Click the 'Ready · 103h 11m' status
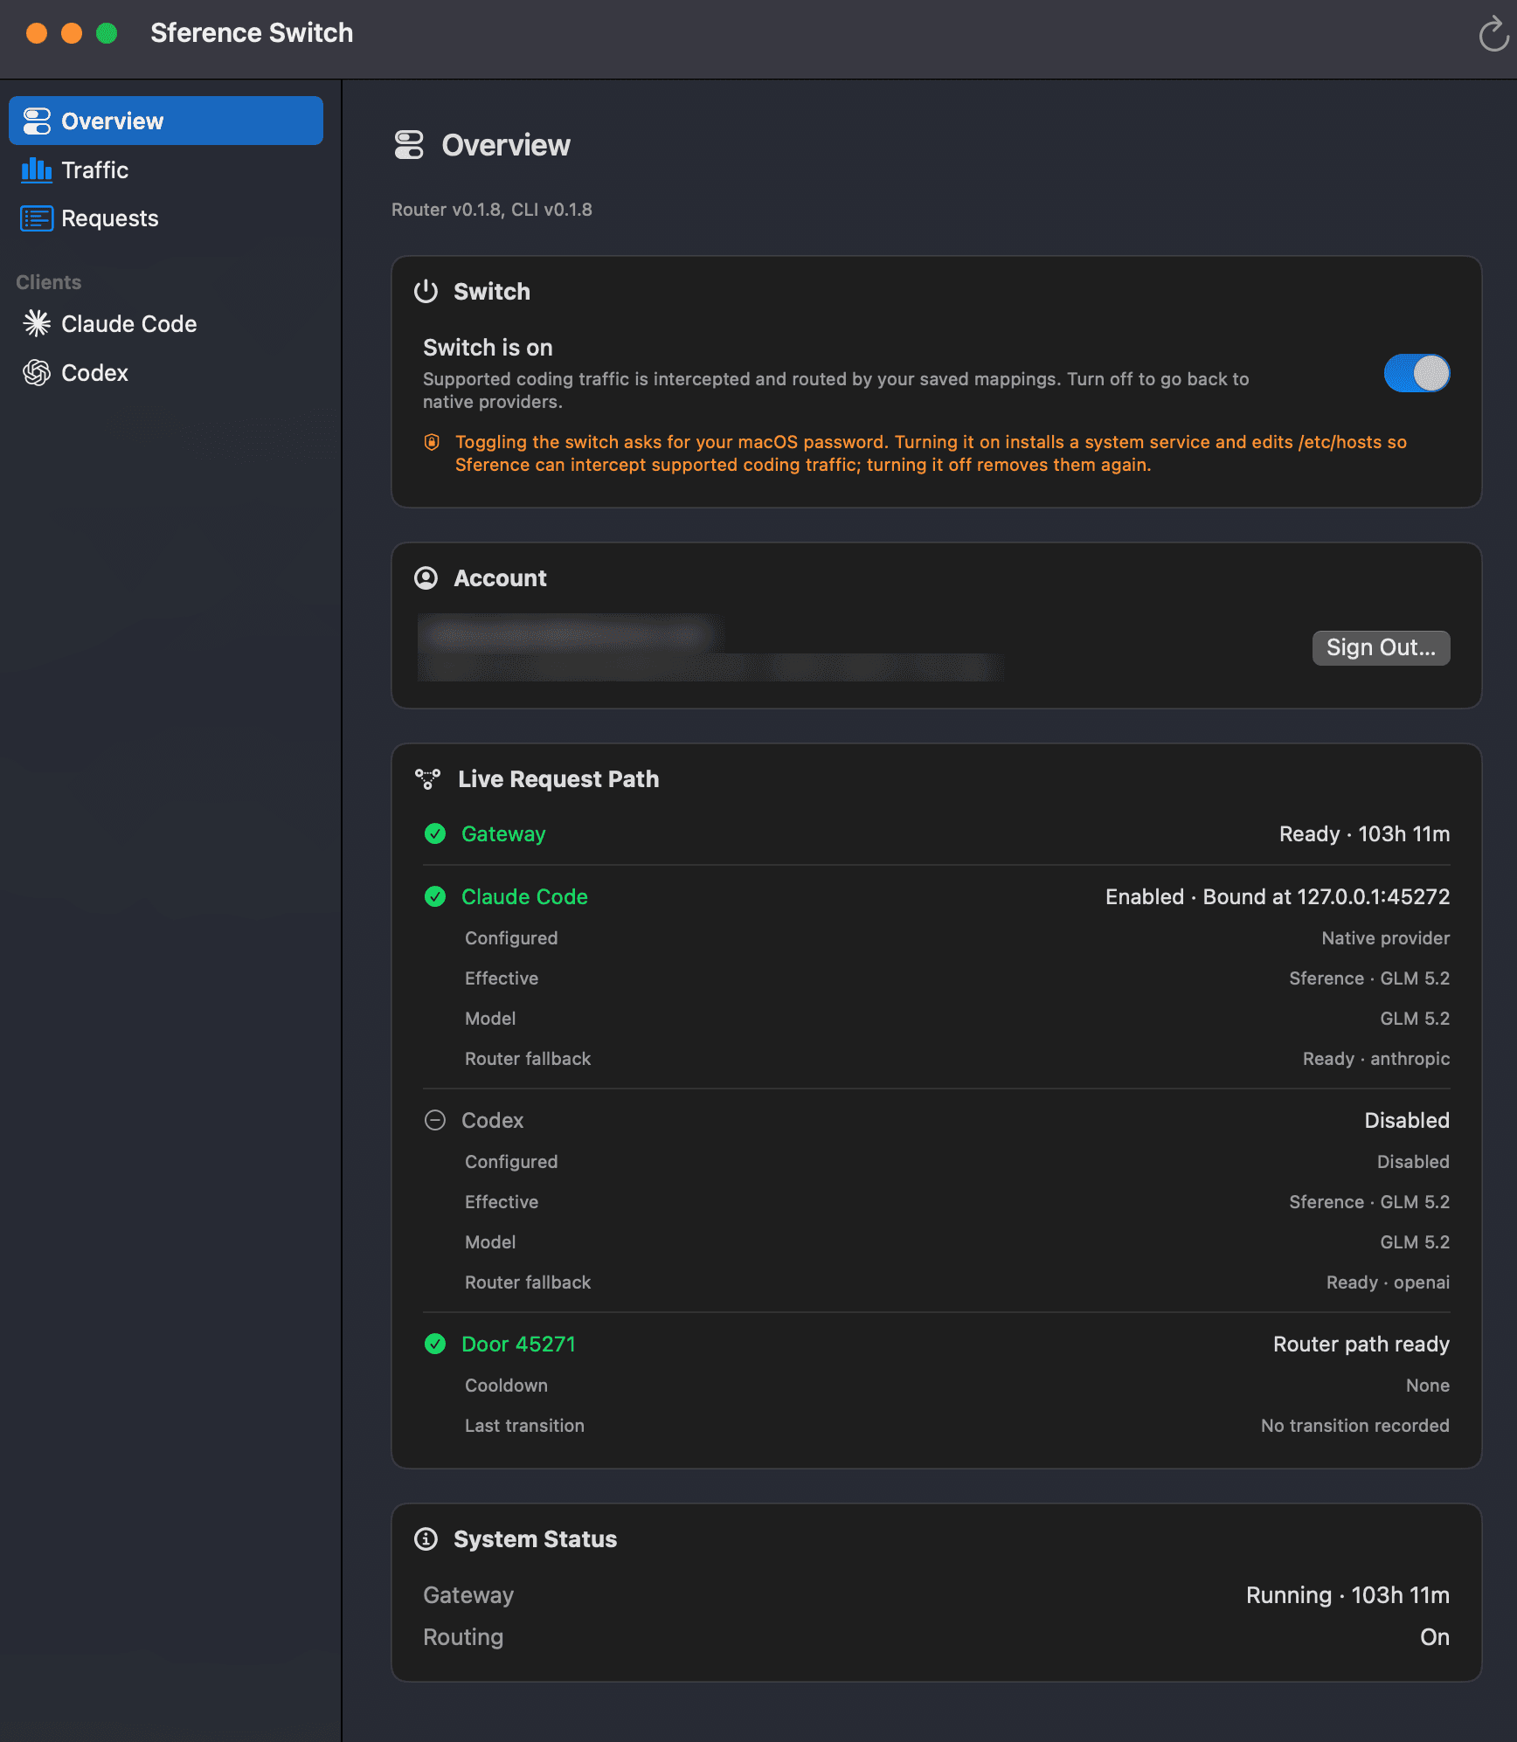The image size is (1517, 1742). coord(1365,833)
